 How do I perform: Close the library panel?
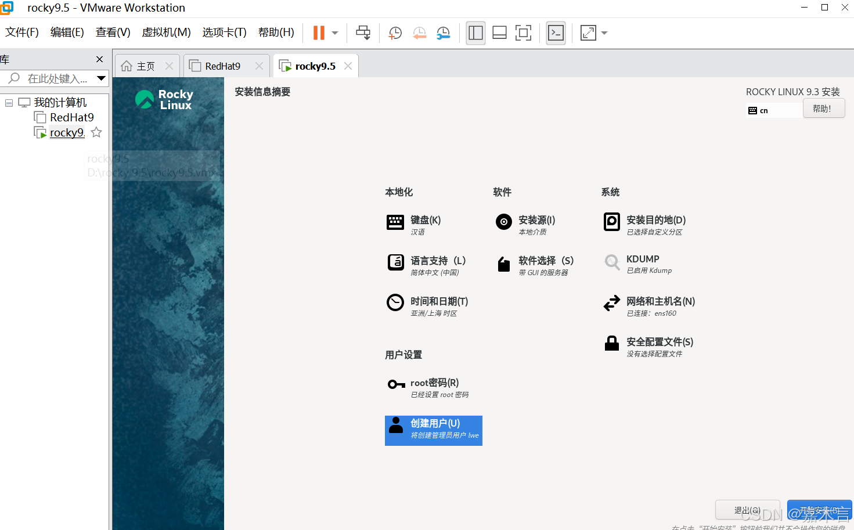pos(100,59)
